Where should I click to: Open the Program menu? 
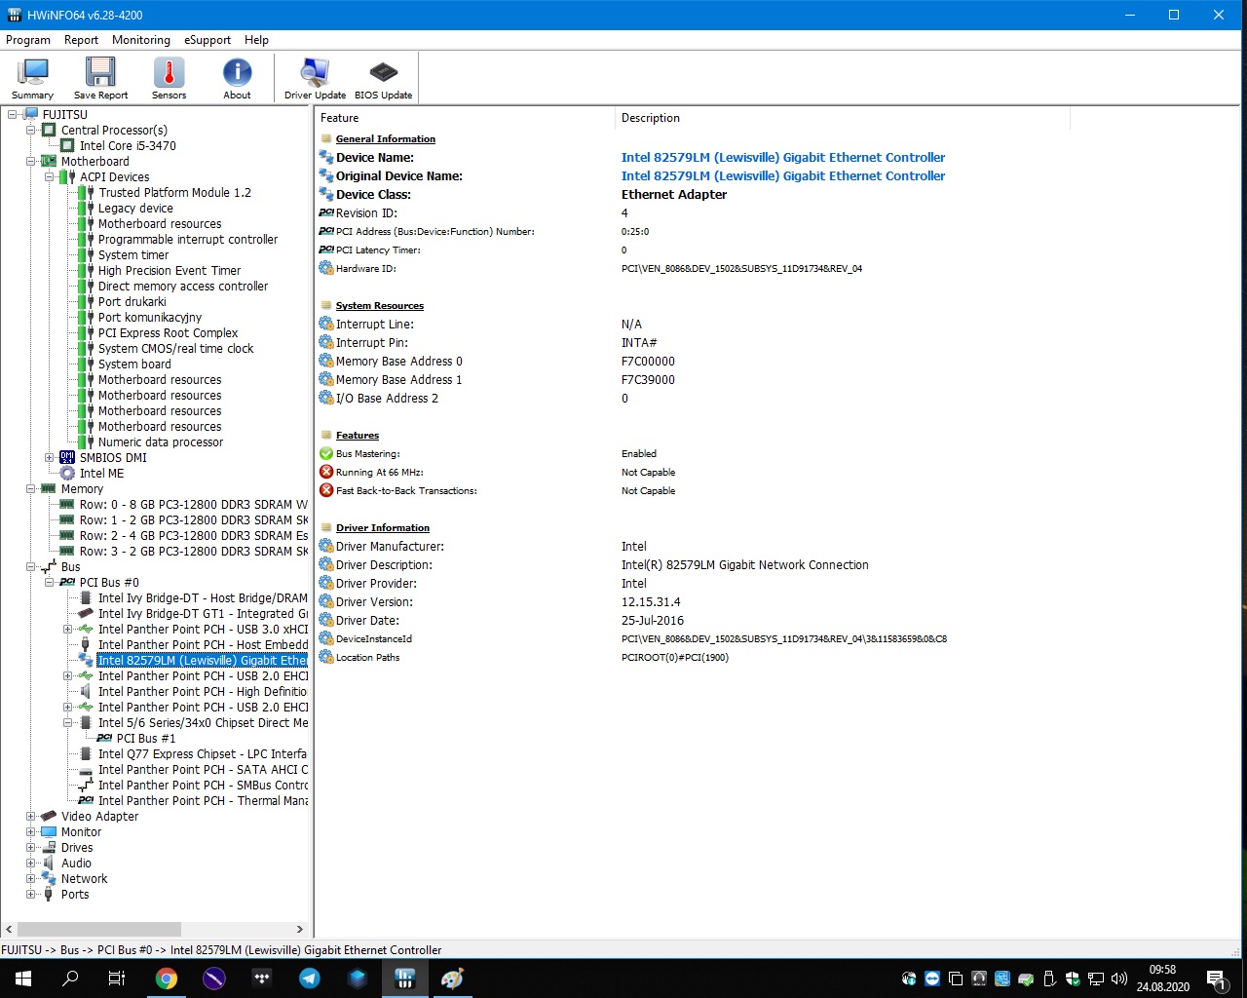[x=28, y=40]
